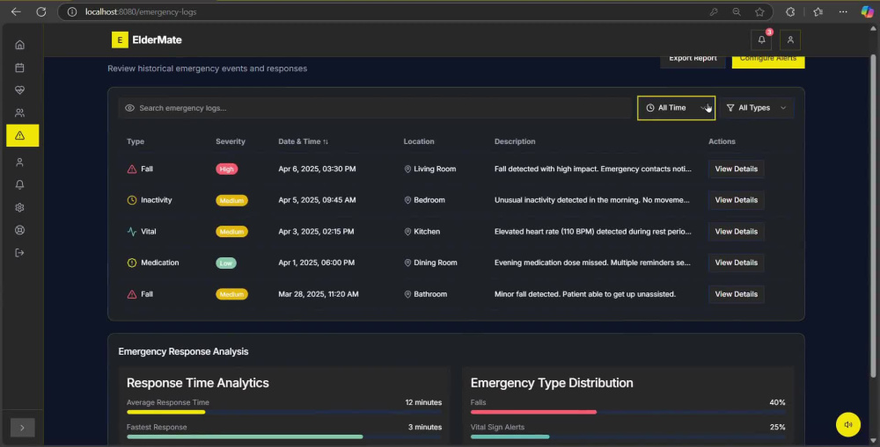Viewport: 880px width, 447px height.
Task: Reload the page in browser
Action: 41,11
